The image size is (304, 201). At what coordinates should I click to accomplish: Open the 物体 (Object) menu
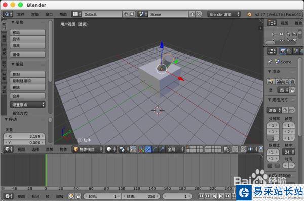(63, 149)
